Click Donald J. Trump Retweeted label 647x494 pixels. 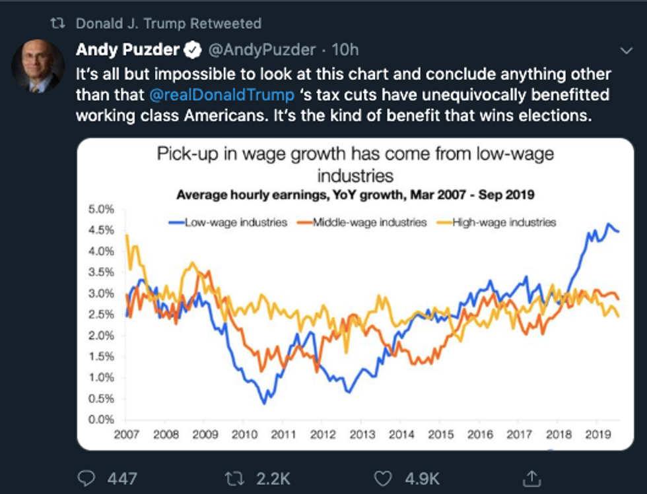[168, 24]
